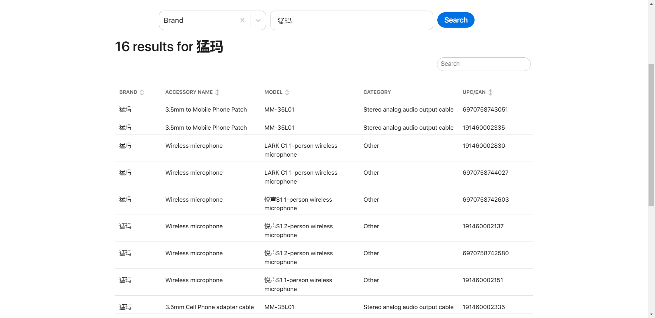Click 悦声S1 2-person model in UPC 191460002137 row

[298, 231]
